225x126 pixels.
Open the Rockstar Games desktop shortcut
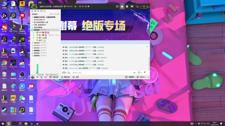pos(22,5)
